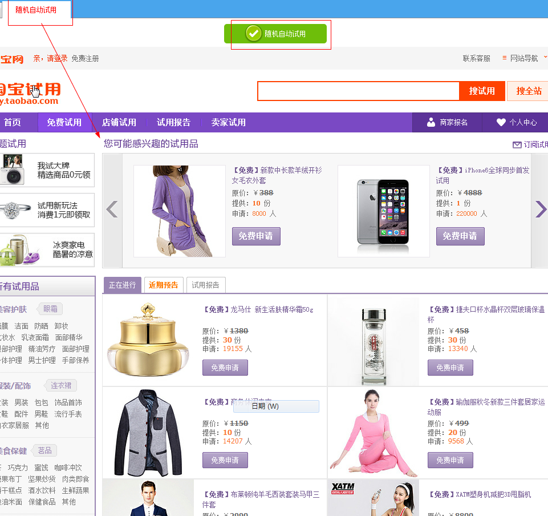Open the 防晒 category link
The width and height of the screenshot is (548, 516).
click(41, 326)
